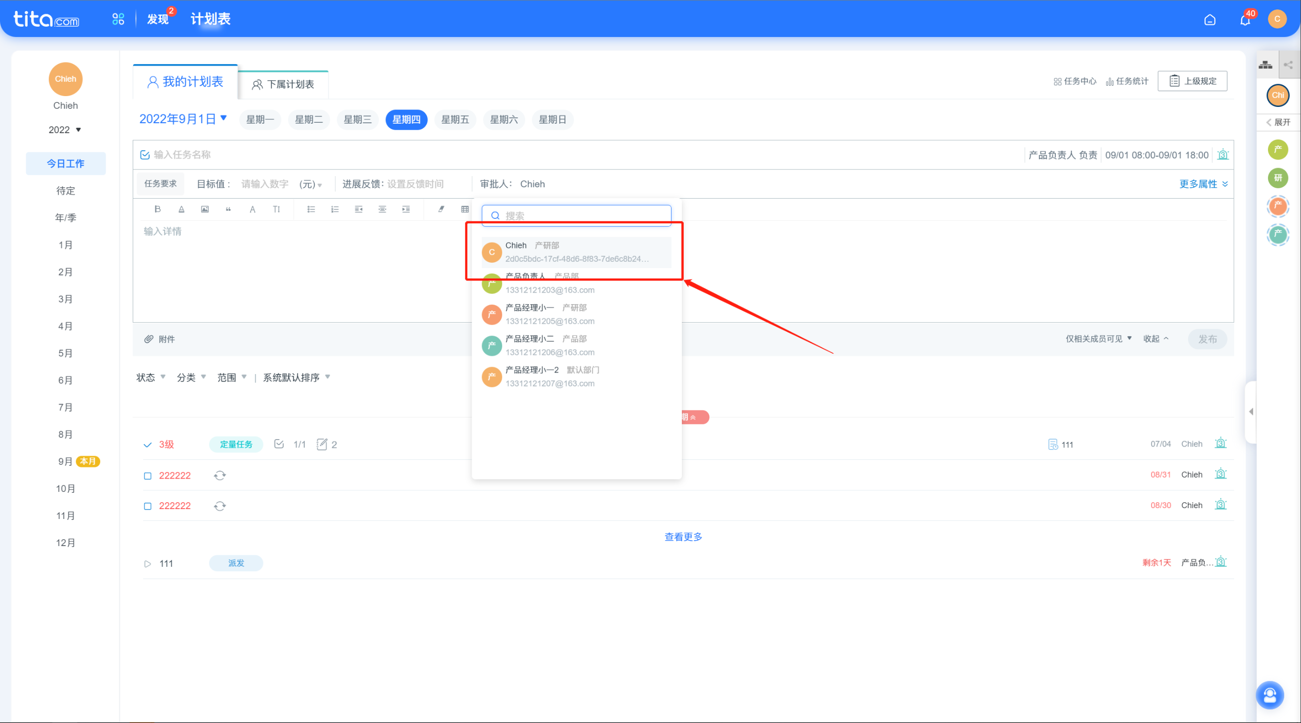Switch to 我的计划表 tab
The height and width of the screenshot is (723, 1301).
coord(185,82)
